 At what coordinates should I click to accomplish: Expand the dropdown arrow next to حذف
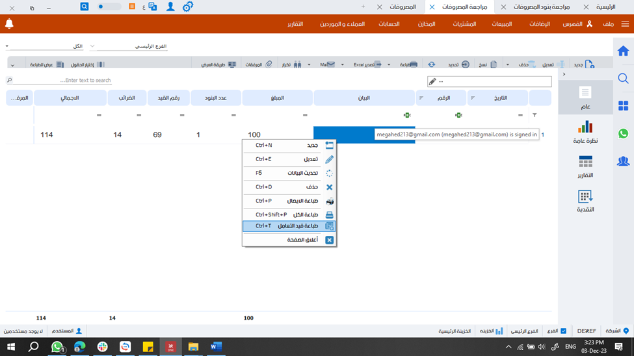508,65
